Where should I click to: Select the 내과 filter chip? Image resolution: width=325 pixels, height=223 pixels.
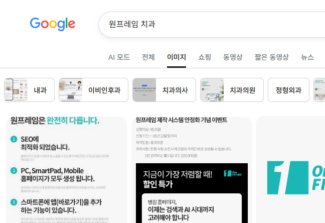tap(29, 90)
